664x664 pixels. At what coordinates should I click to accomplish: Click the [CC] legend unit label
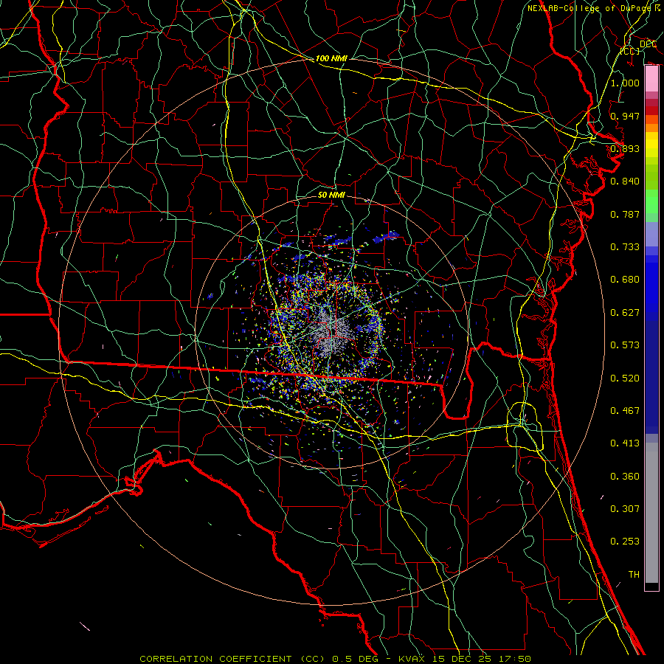click(x=630, y=51)
